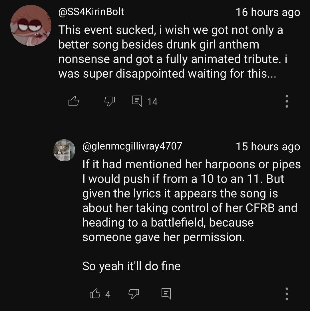Open glenmcgillivray4707's avatar picture
This screenshot has height=311, width=310.
coord(64,150)
